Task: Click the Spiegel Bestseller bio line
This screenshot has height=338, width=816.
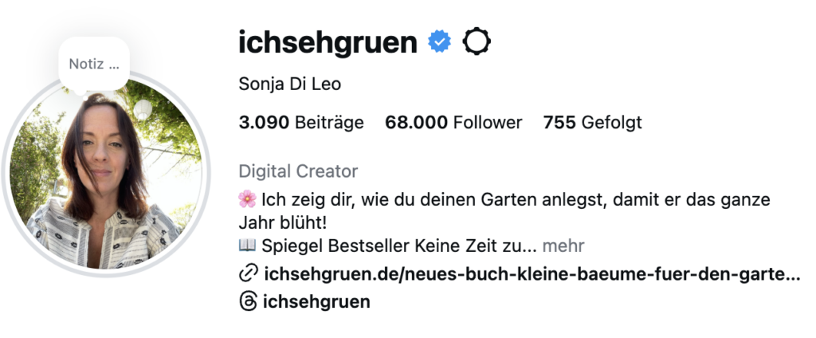Action: point(397,246)
